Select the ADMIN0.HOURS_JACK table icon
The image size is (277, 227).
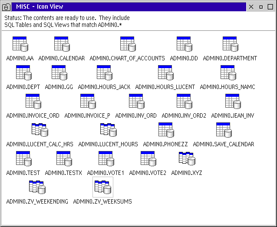tap(105, 72)
